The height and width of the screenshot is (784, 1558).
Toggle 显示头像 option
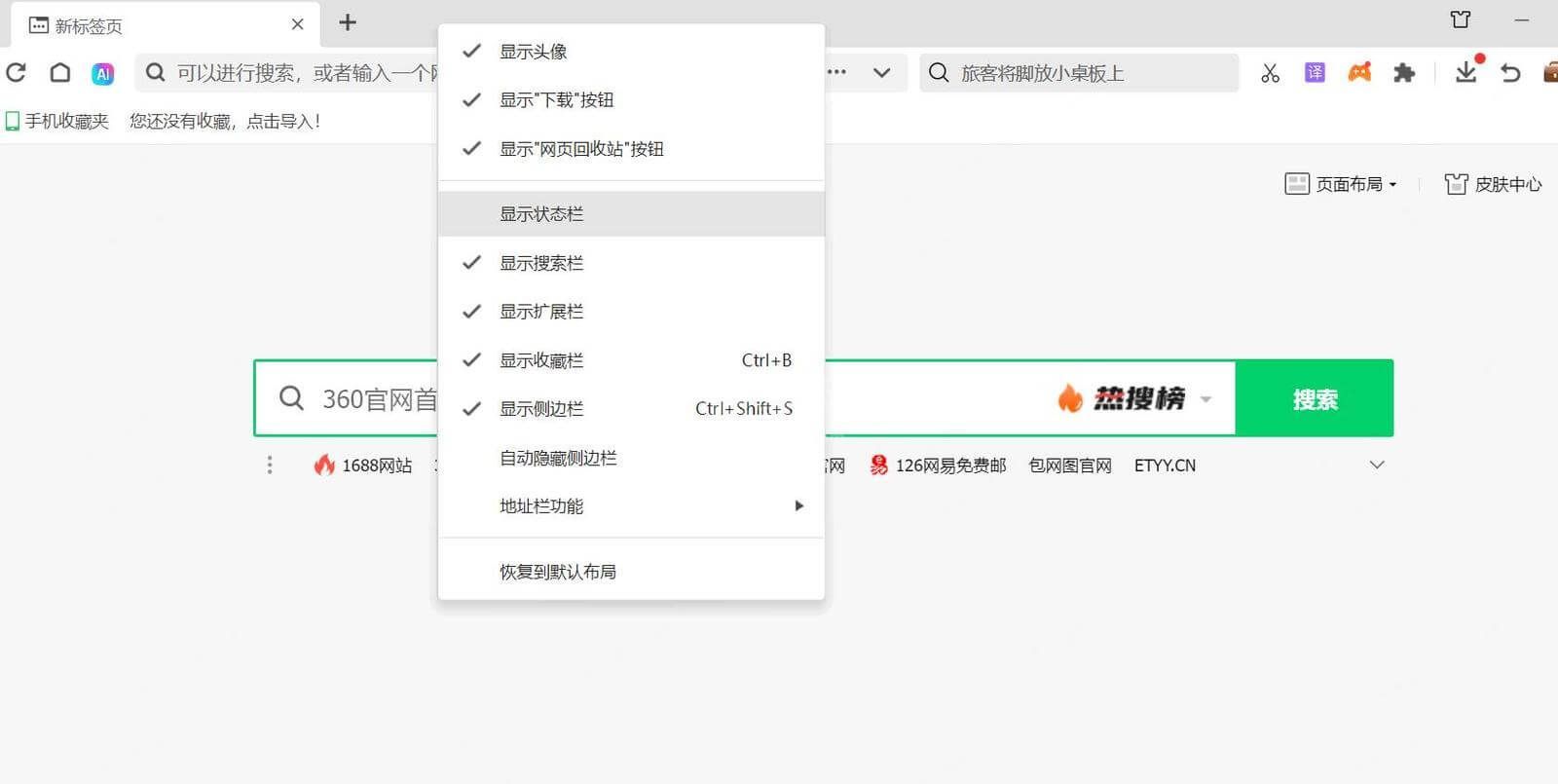(631, 52)
